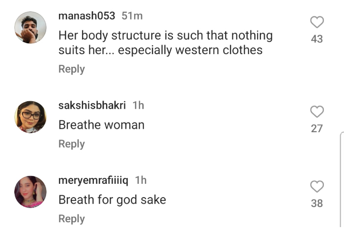Open manash053's profile picture
This screenshot has height=233, width=344.
30,28
